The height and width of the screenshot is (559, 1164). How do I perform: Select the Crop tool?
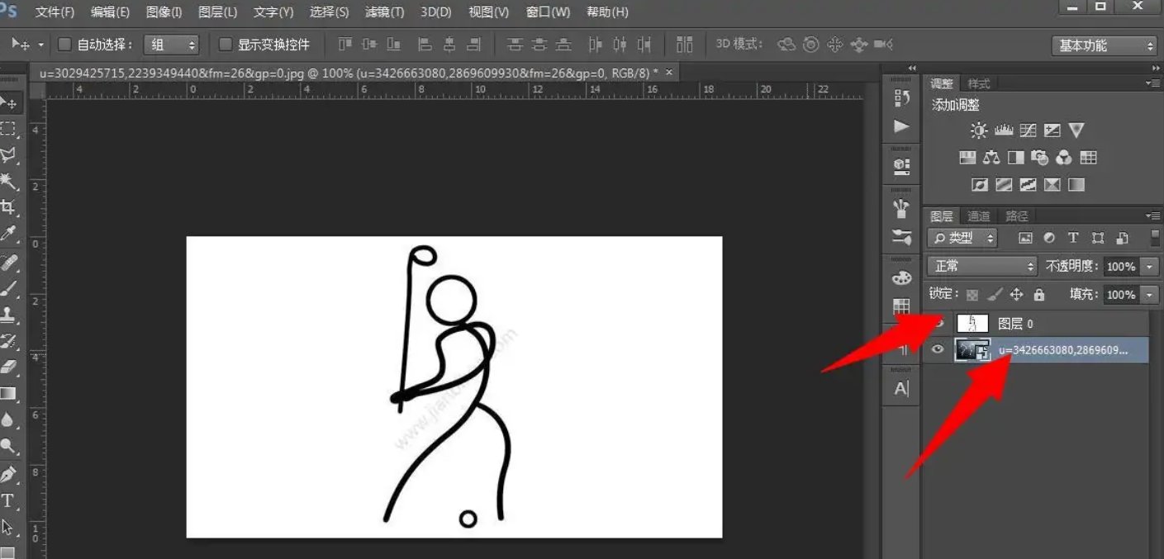tap(8, 207)
